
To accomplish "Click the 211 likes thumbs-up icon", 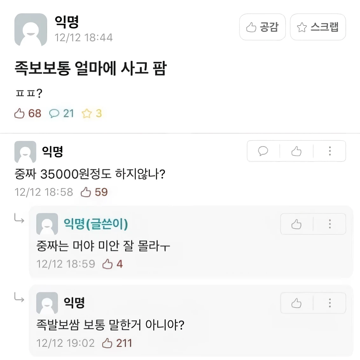I will tap(107, 343).
